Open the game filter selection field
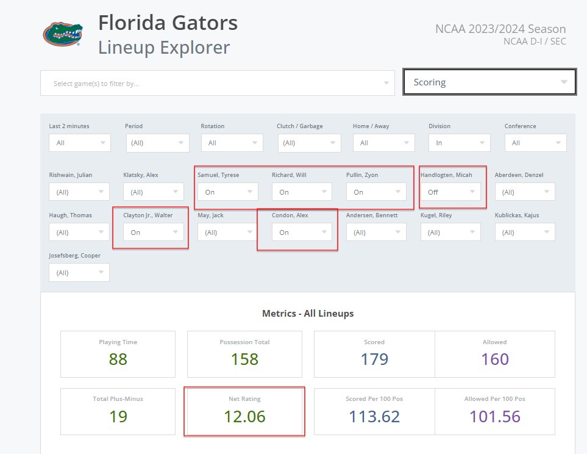The image size is (587, 454). tap(218, 83)
